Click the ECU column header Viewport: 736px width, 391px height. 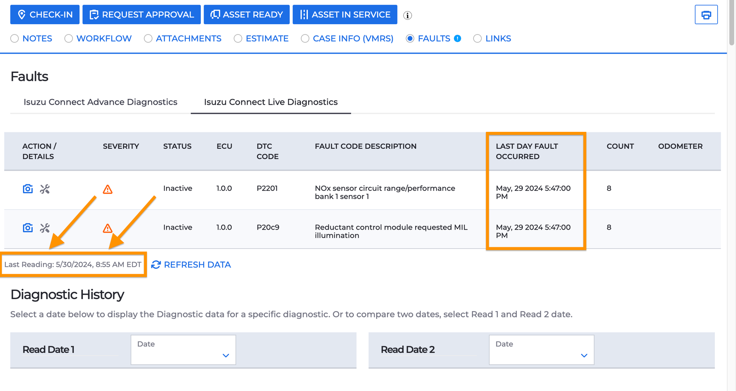pyautogui.click(x=224, y=146)
